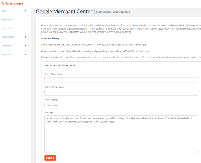Click the 'Google Merchant Center Integration' subtitle
Screen dimensions: 201x163
(113, 12)
